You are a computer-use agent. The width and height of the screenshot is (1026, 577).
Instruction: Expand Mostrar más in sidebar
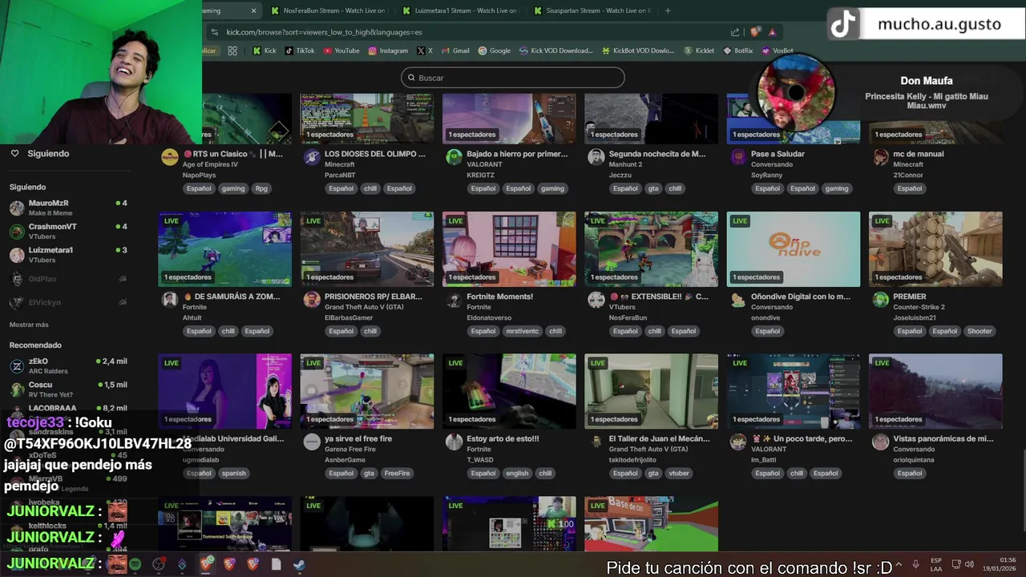tap(29, 325)
